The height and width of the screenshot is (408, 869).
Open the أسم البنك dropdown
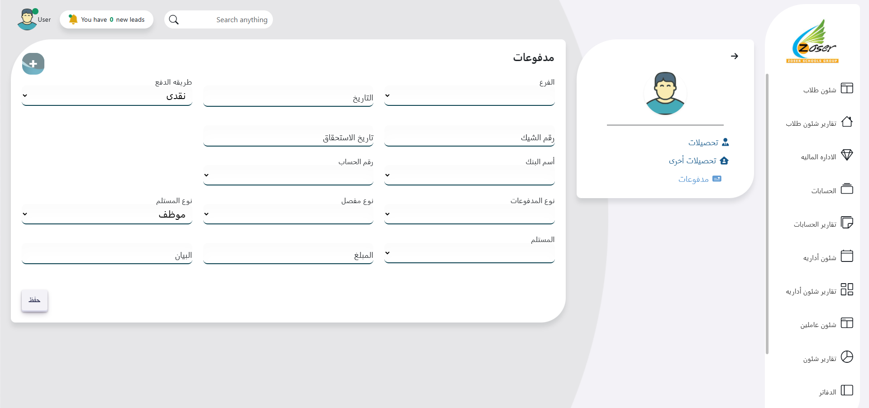(469, 176)
